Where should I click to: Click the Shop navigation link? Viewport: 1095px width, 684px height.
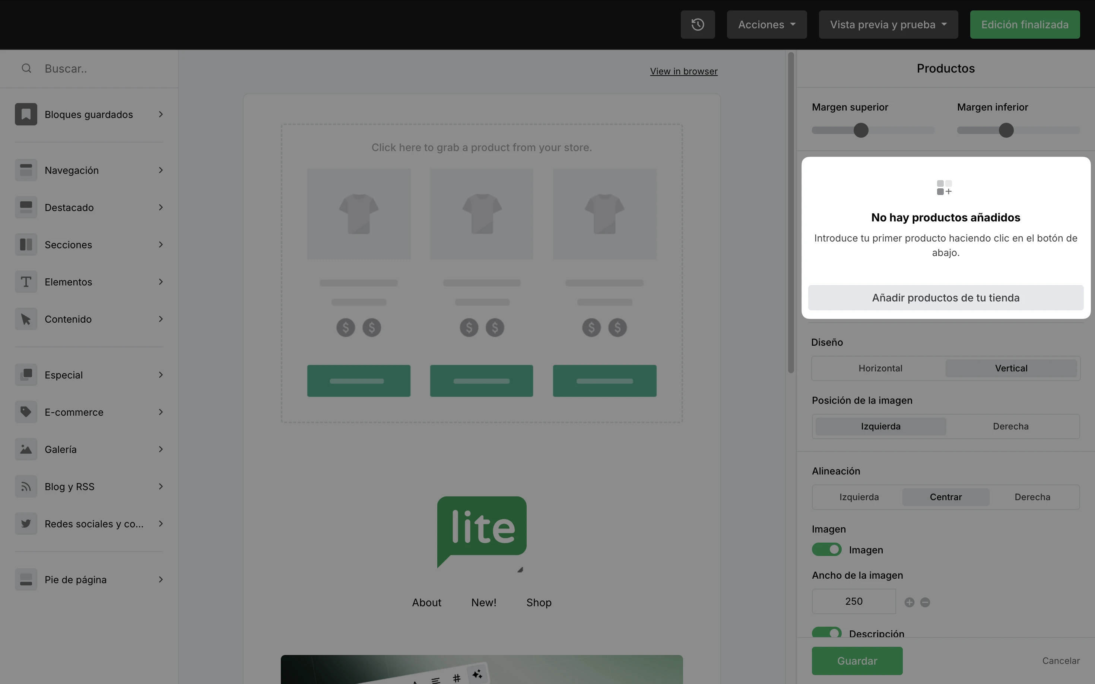(539, 603)
